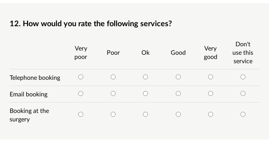Rate Email booking as Ok
This screenshot has height=143, width=269.
pos(145,94)
